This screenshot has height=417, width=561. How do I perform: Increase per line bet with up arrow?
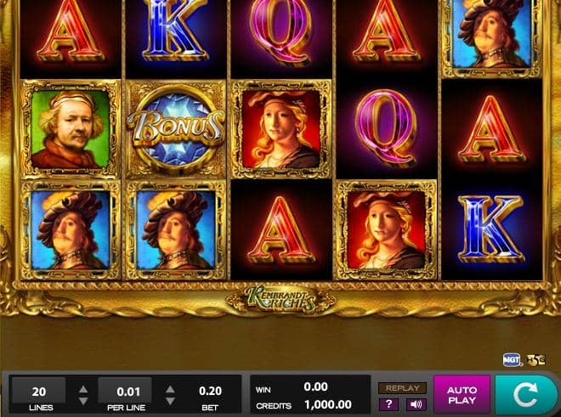click(x=170, y=389)
